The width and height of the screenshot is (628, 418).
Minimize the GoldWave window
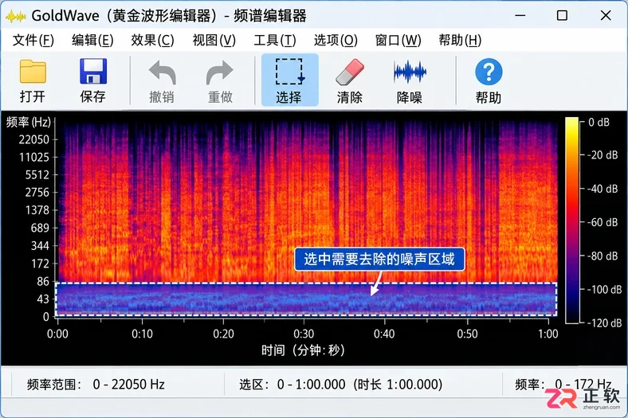coord(520,16)
